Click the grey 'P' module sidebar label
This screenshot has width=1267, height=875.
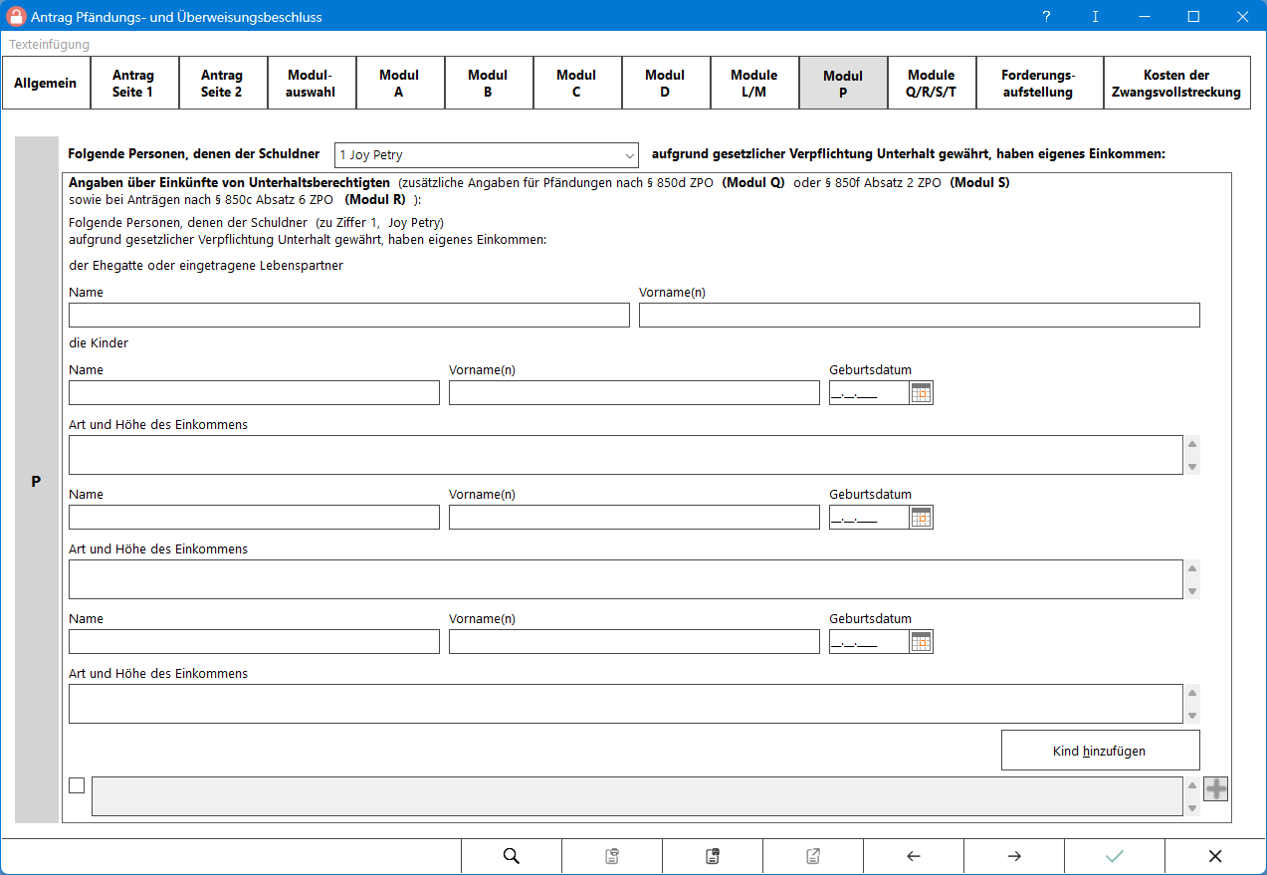tap(37, 481)
